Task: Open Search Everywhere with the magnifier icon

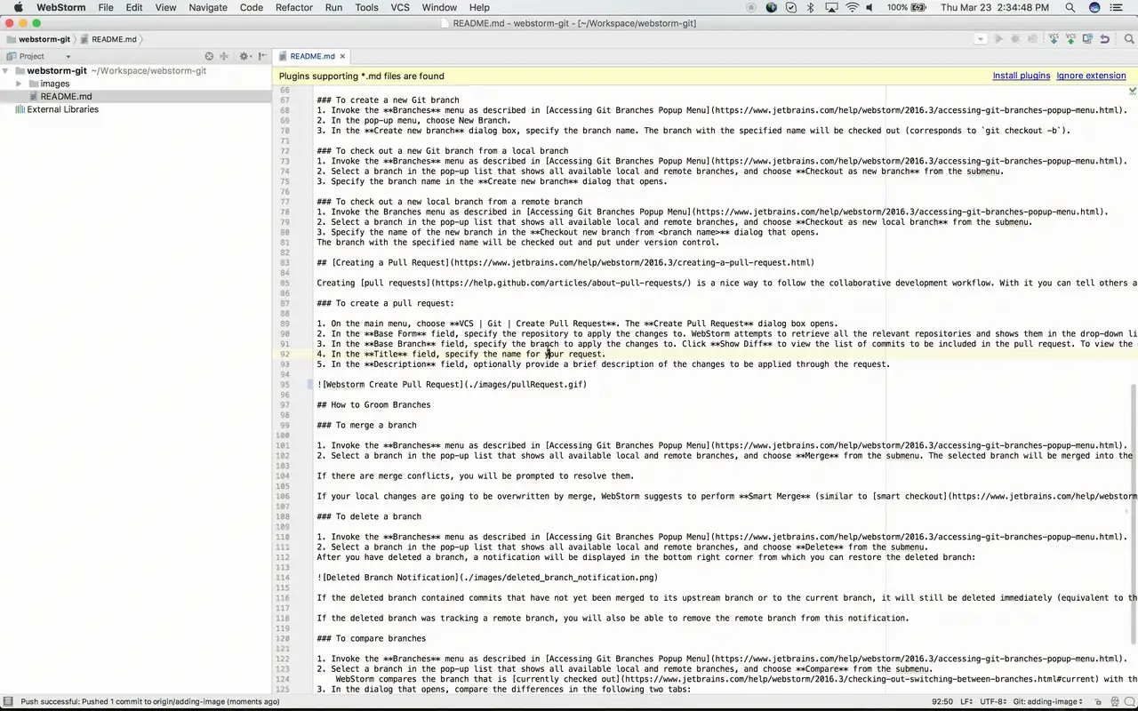Action: click(x=1129, y=39)
